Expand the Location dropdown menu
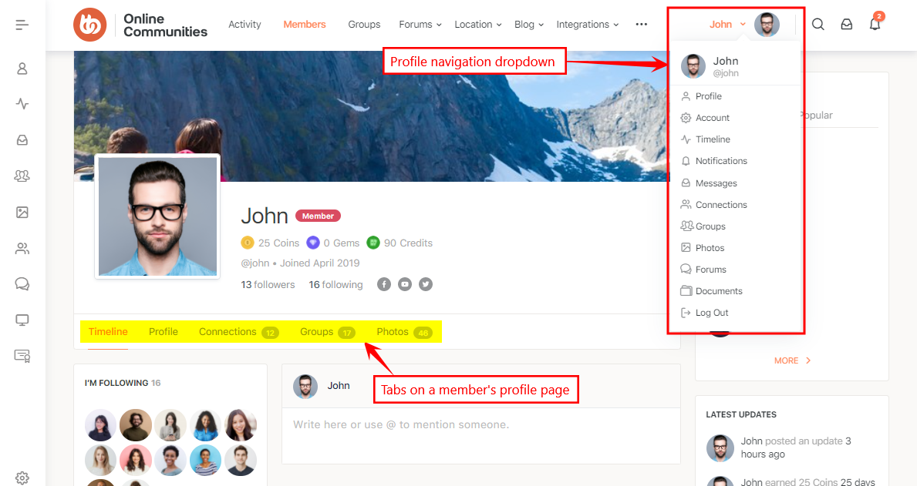 (x=478, y=25)
